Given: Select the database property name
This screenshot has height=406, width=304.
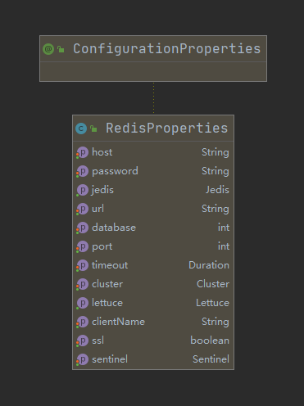Looking at the screenshot, I should tap(114, 228).
